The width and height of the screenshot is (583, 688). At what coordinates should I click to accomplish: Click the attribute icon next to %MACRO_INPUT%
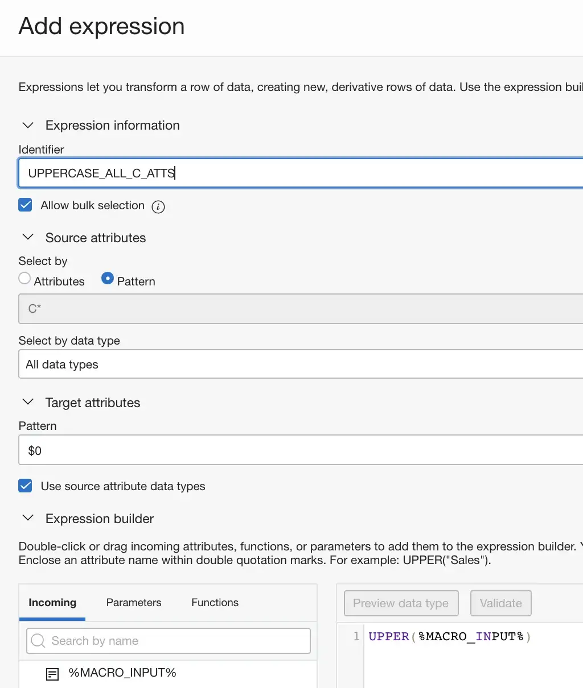pos(52,673)
